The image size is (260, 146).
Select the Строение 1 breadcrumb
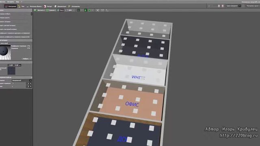click(51, 10)
